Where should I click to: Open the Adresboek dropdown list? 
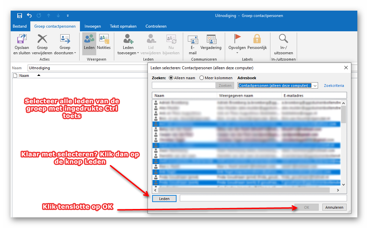tap(315, 86)
